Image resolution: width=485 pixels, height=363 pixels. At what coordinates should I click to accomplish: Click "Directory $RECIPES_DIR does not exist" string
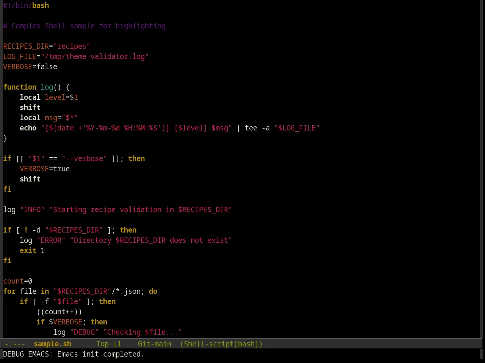[151, 240]
